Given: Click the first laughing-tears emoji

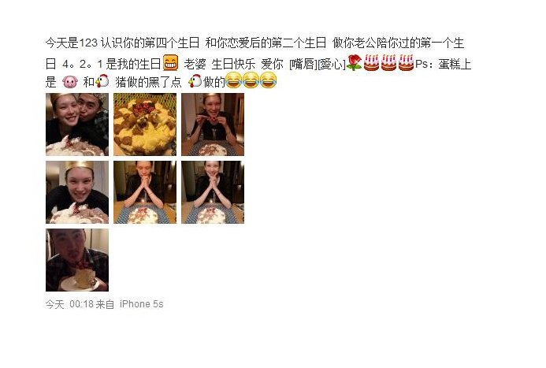Looking at the screenshot, I should pyautogui.click(x=234, y=80).
